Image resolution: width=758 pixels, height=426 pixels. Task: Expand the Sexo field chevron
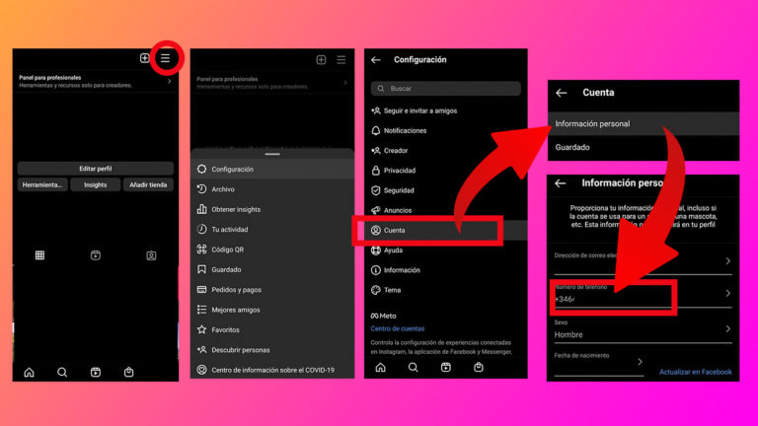click(x=728, y=329)
